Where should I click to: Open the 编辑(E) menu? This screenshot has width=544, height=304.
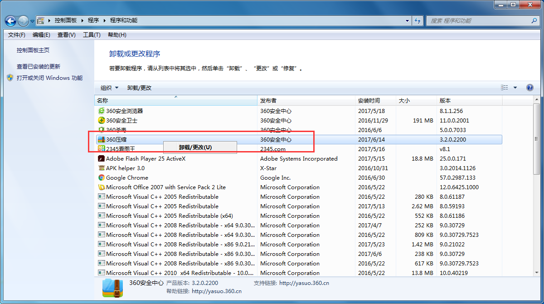click(41, 35)
